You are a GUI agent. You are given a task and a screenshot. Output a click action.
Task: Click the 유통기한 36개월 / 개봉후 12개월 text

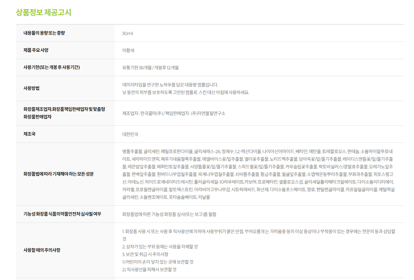(x=150, y=68)
